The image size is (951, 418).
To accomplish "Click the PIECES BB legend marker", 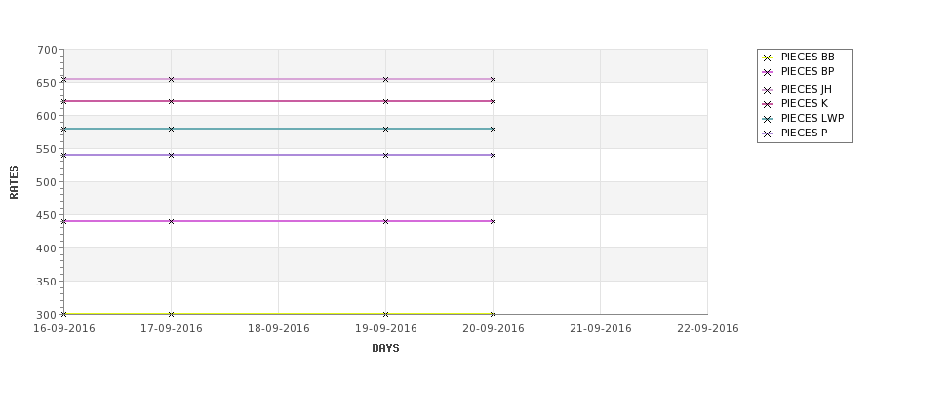I will pyautogui.click(x=768, y=57).
